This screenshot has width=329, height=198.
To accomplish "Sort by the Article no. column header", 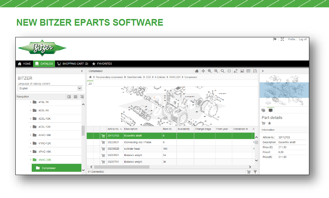I will pos(114,129).
